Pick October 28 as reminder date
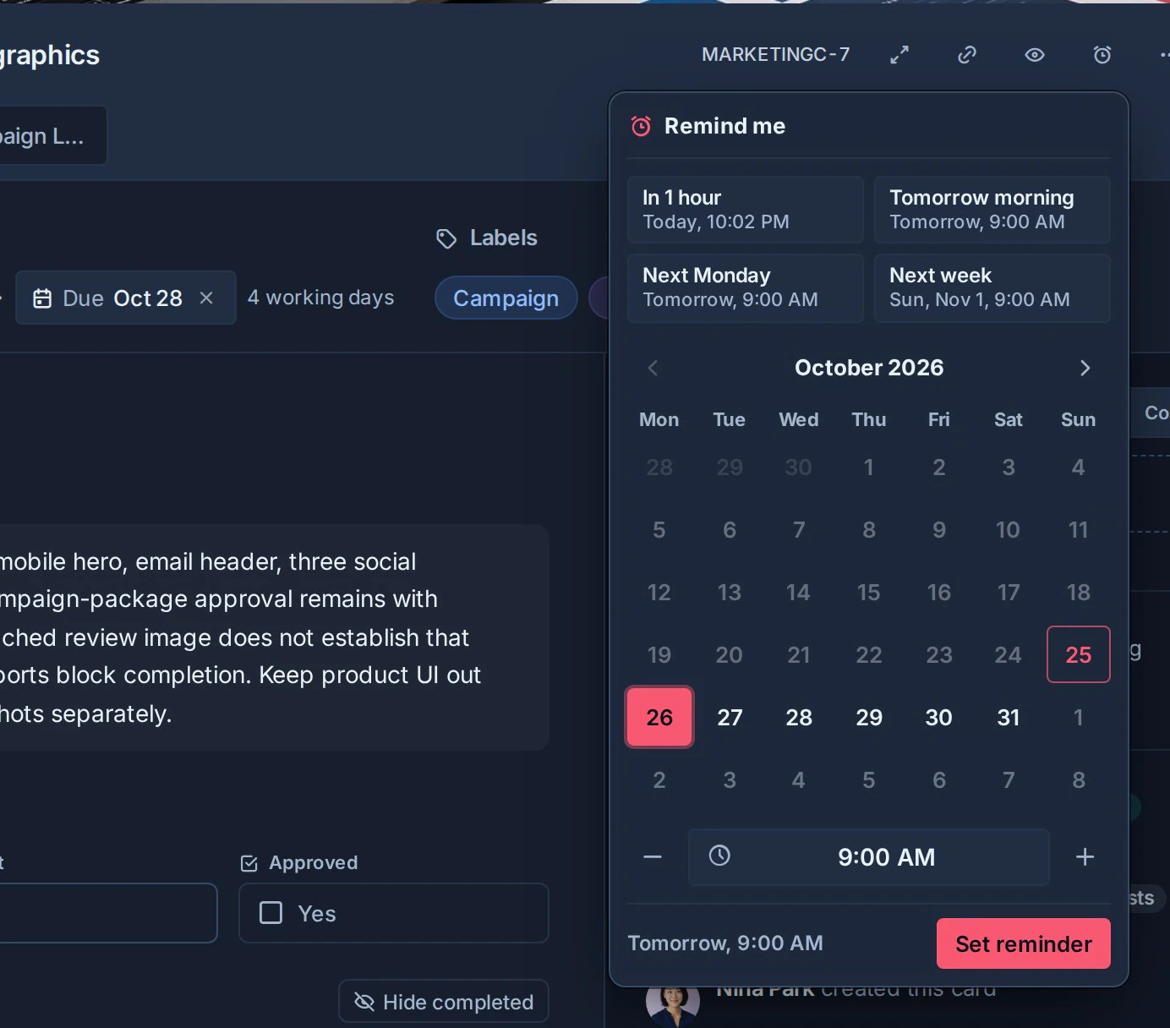Screen dimensions: 1170x1028 pos(799,717)
